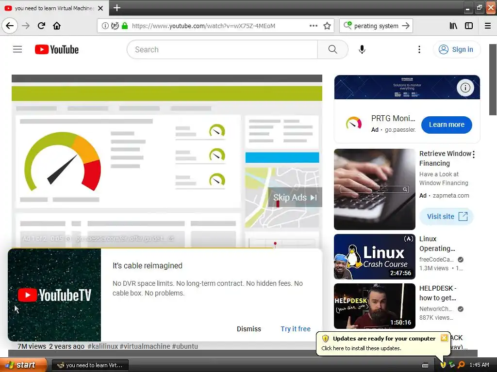This screenshot has width=497, height=372.
Task: Click the video ad progress bar
Action: 167,248
